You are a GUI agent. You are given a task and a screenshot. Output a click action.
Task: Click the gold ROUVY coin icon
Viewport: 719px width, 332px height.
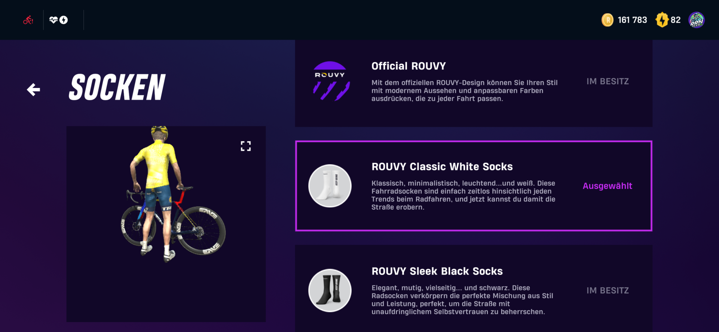[608, 20]
